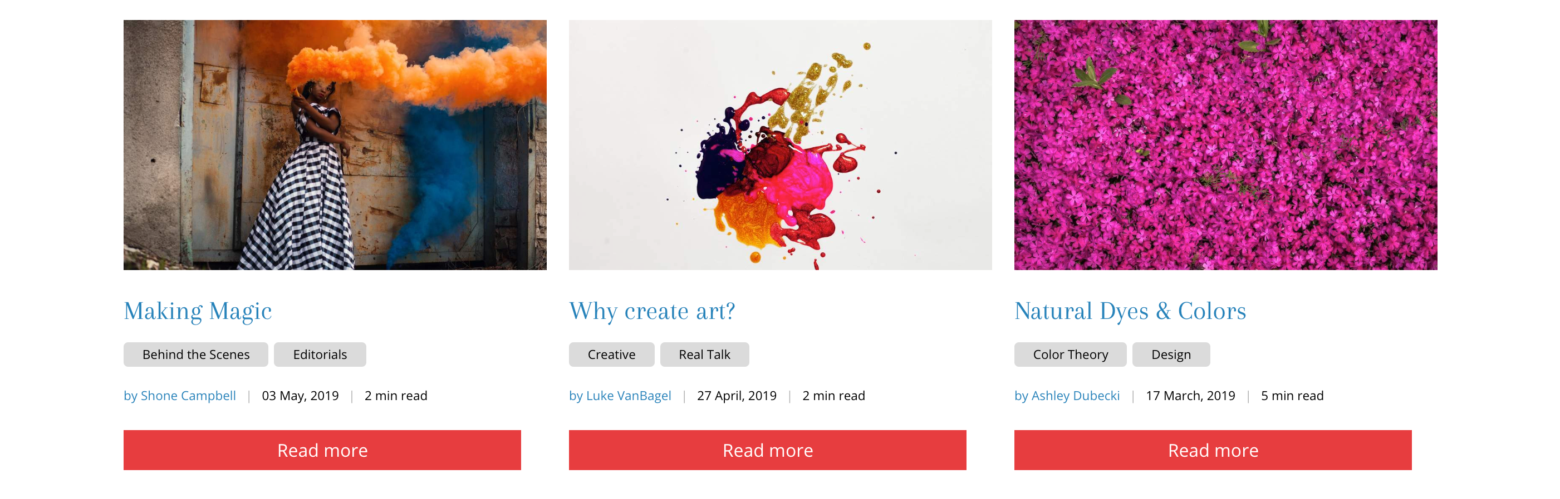Click the Color Theory tag

[x=1070, y=355]
